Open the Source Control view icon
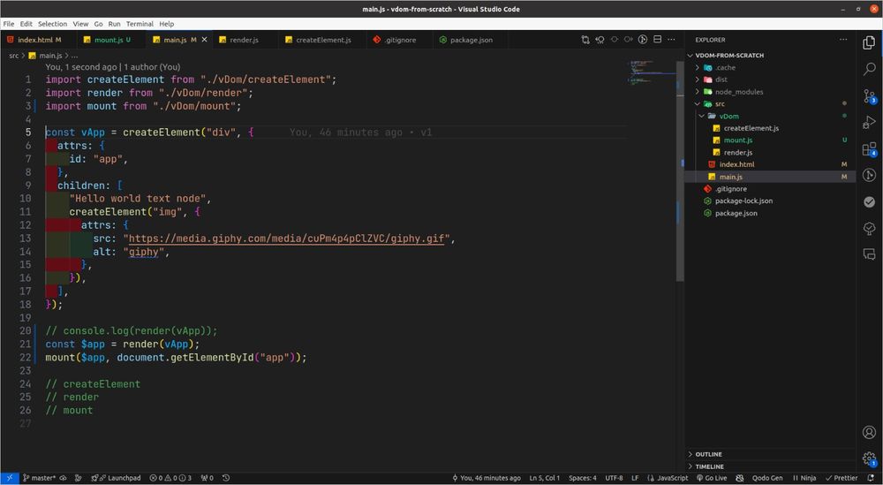 coord(869,95)
